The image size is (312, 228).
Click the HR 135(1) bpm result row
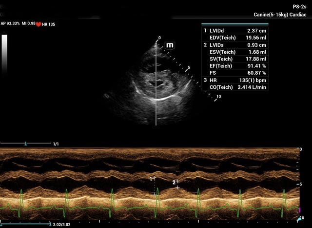point(237,80)
